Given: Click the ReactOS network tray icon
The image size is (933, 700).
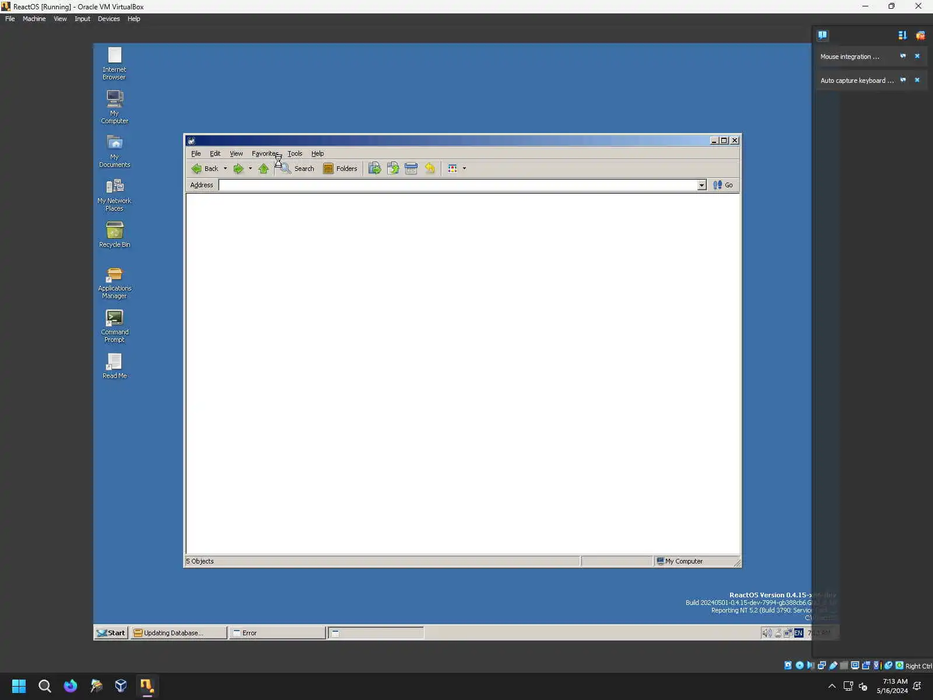Looking at the screenshot, I should click(x=788, y=633).
